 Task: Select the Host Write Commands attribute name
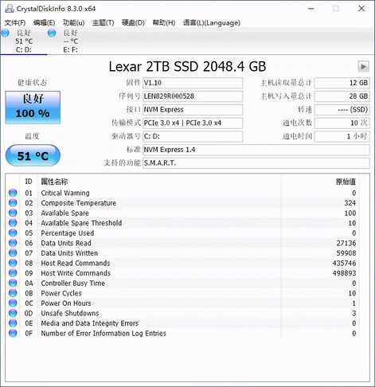[x=76, y=273]
